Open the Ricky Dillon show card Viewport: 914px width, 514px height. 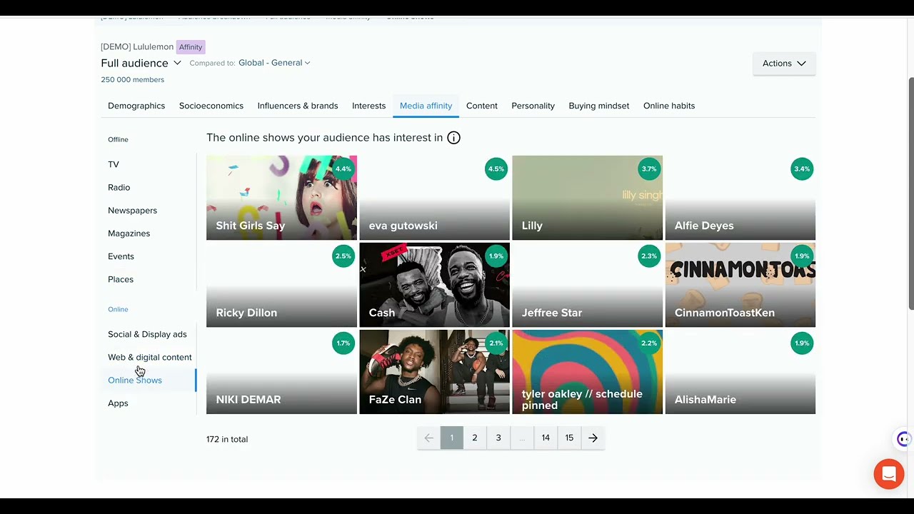[x=281, y=285]
